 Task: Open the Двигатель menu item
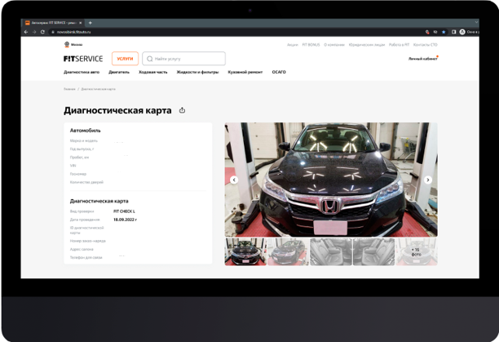pyautogui.click(x=119, y=72)
